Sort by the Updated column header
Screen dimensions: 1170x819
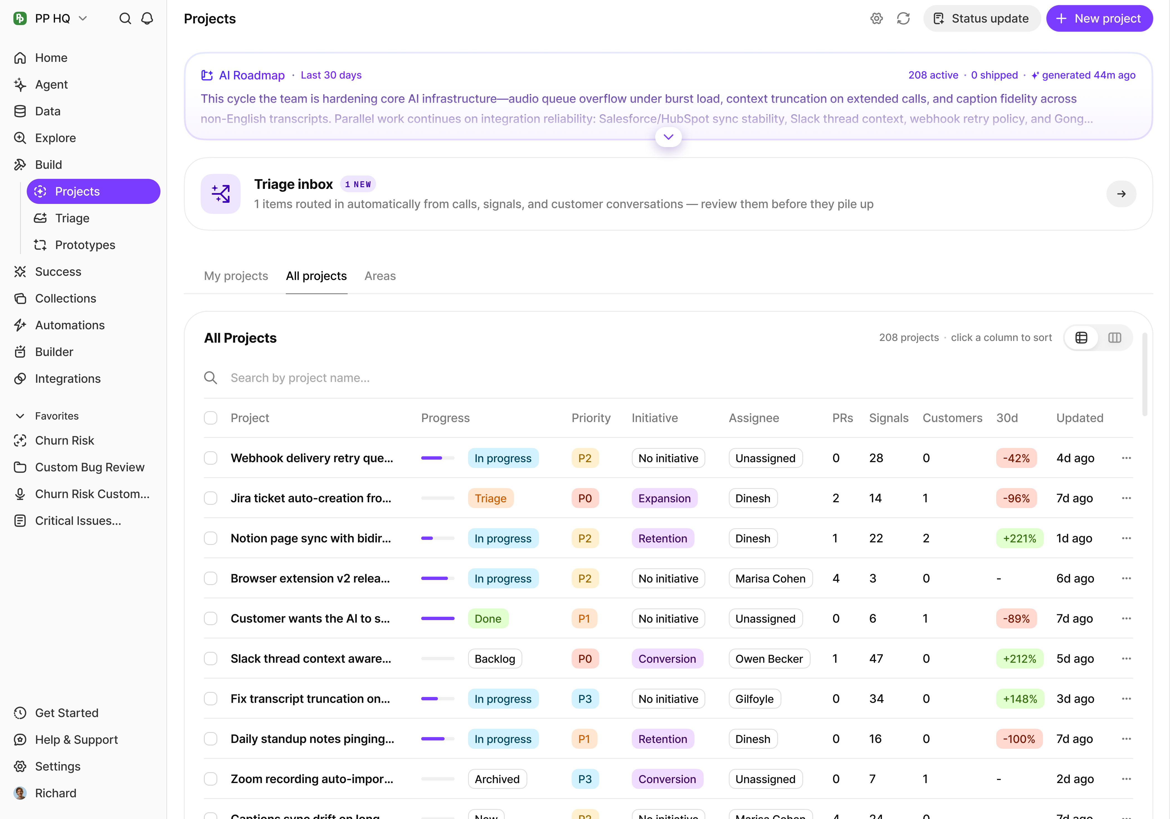(x=1080, y=418)
